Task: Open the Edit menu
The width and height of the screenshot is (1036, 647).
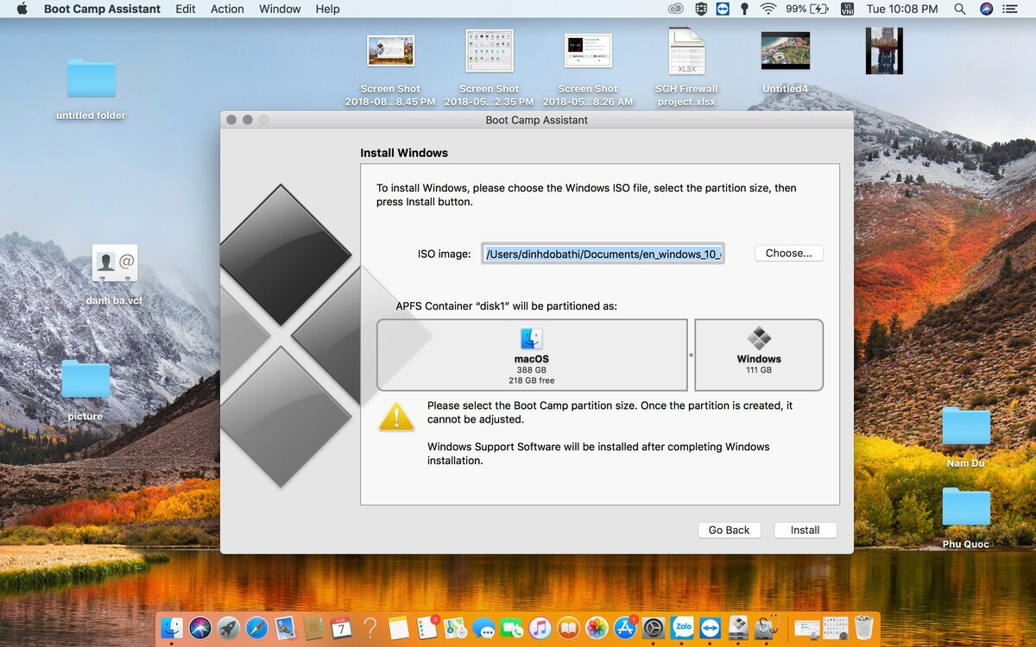Action: tap(185, 9)
